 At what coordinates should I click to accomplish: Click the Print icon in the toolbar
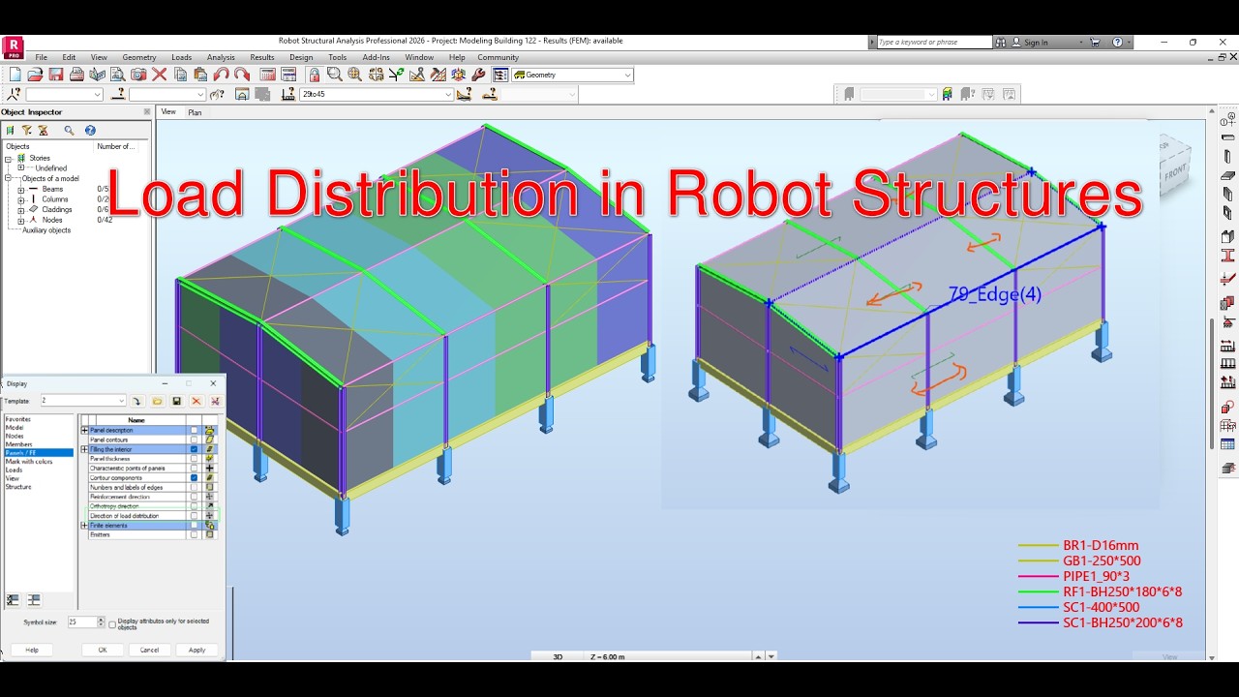click(x=76, y=75)
